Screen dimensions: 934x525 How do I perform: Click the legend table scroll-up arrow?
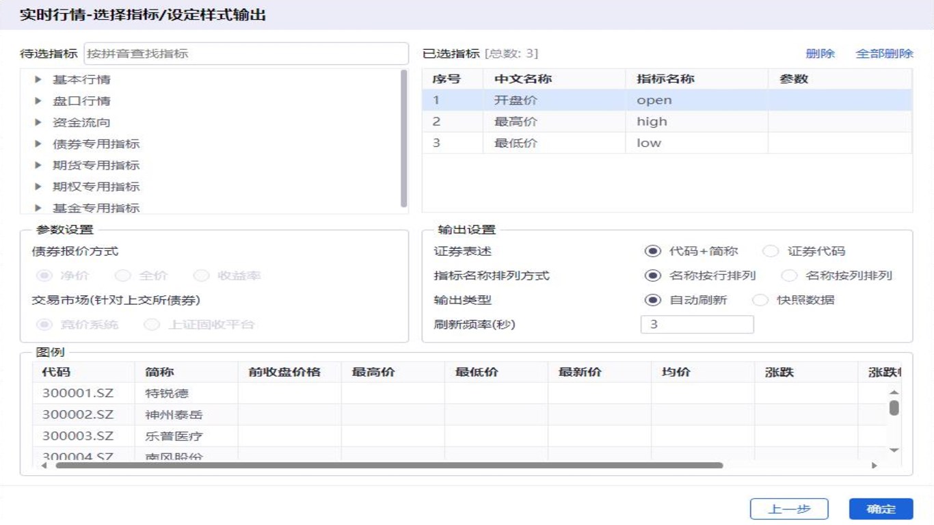[894, 392]
